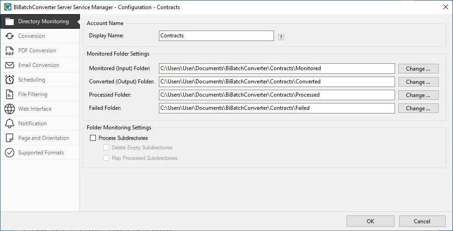The width and height of the screenshot is (453, 231).
Task: Select the PDF Conversion icon in sidebar
Action: 10,51
